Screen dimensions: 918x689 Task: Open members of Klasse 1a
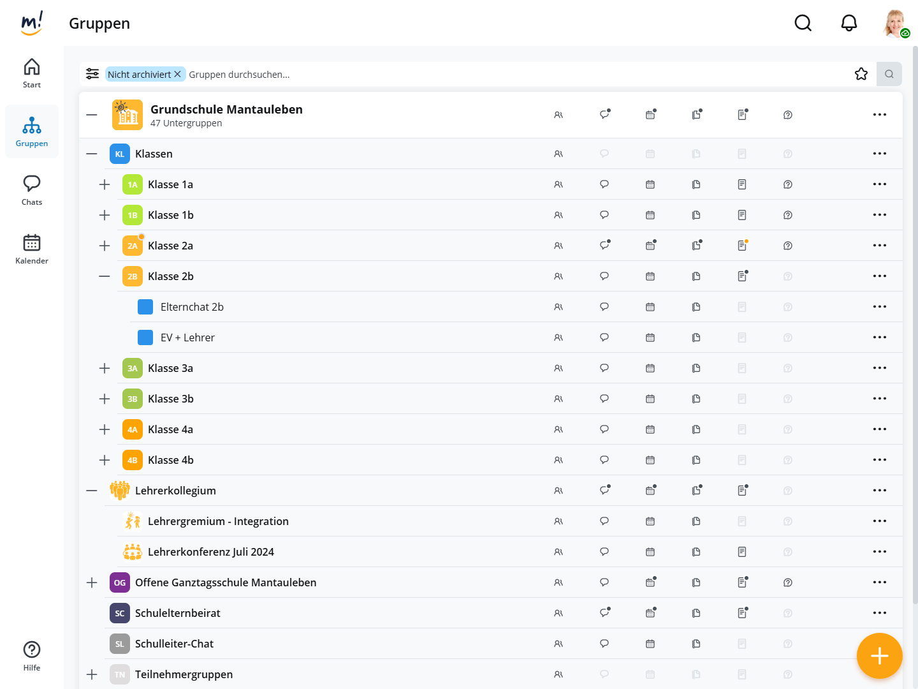(558, 184)
